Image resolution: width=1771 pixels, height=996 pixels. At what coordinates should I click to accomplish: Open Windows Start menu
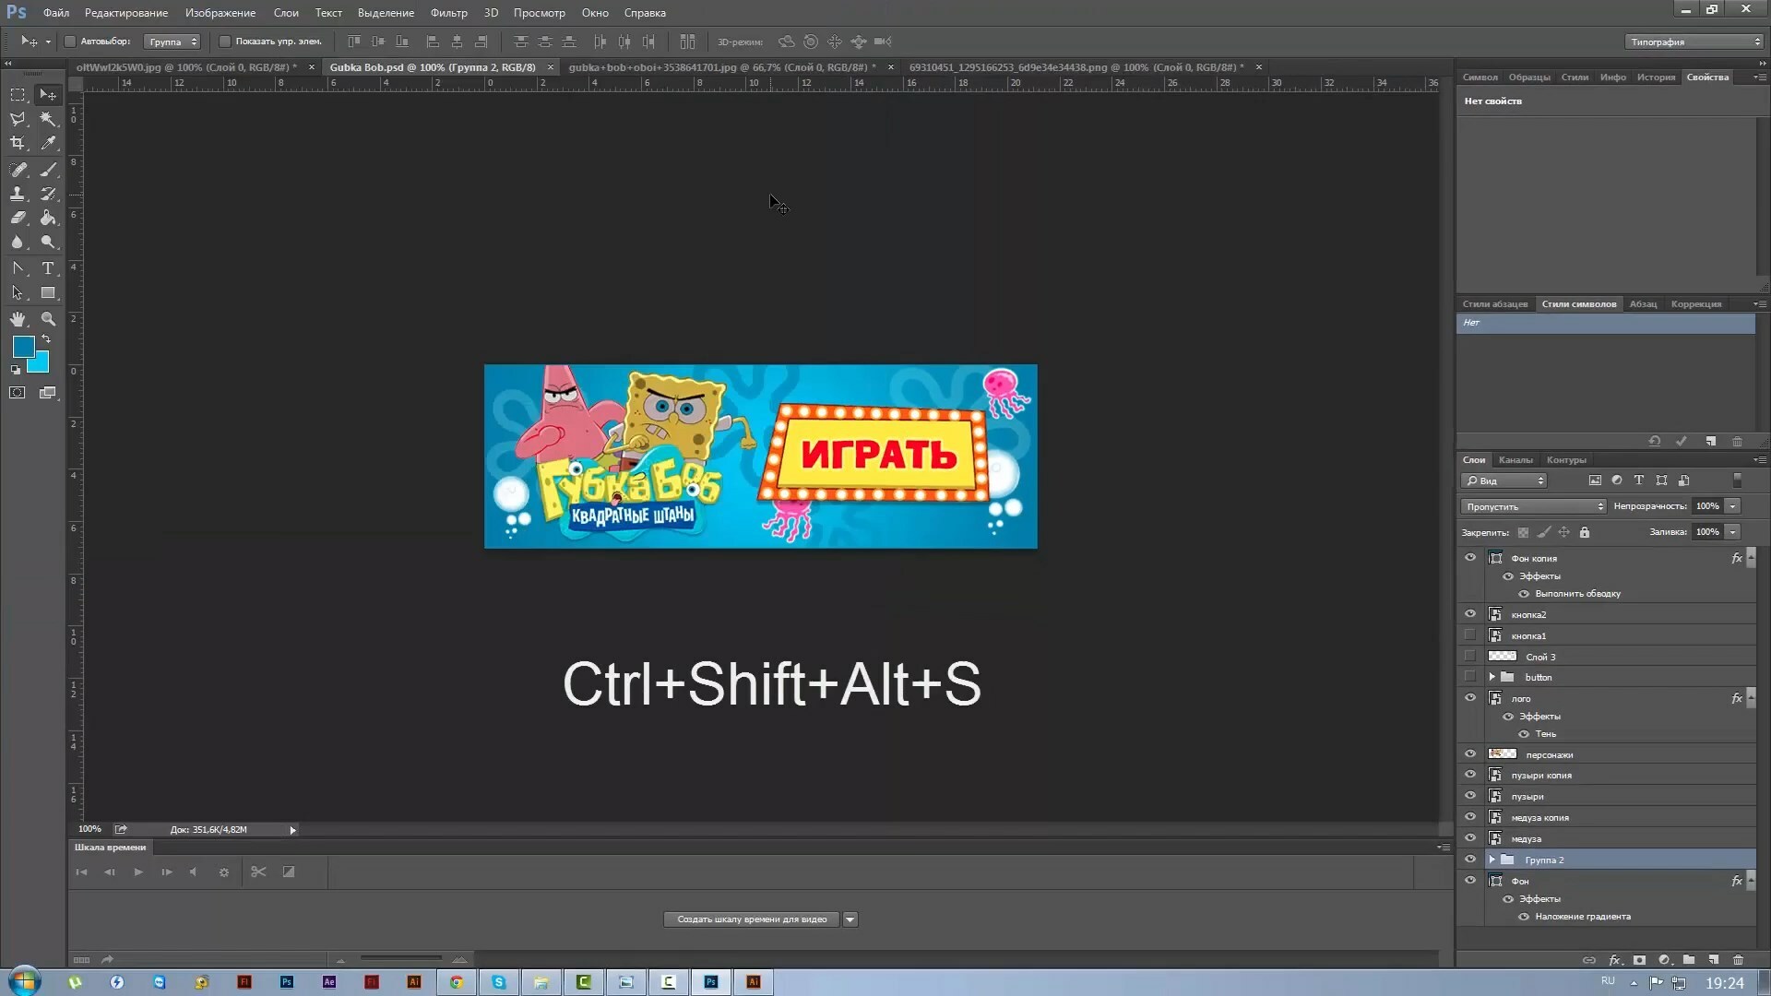pos(24,981)
